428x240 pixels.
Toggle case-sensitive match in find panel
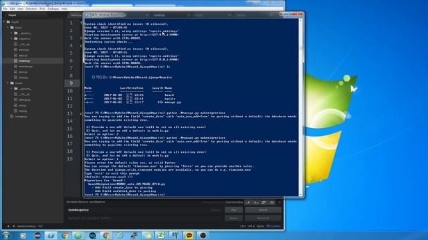pyautogui.click(x=255, y=203)
